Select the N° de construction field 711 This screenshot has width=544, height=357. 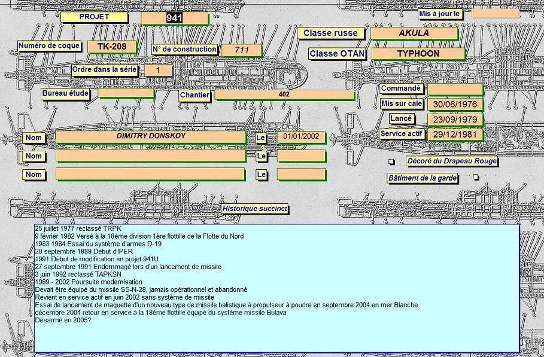coord(241,50)
